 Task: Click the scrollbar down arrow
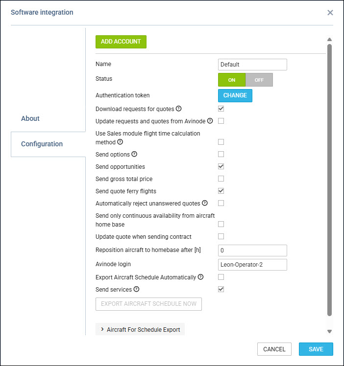point(329,331)
